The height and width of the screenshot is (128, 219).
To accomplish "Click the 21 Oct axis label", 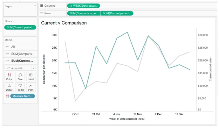I will point(96,114).
